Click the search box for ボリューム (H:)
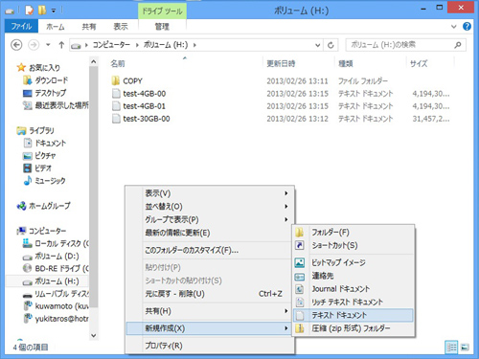The width and height of the screenshot is (479, 359). click(405, 45)
